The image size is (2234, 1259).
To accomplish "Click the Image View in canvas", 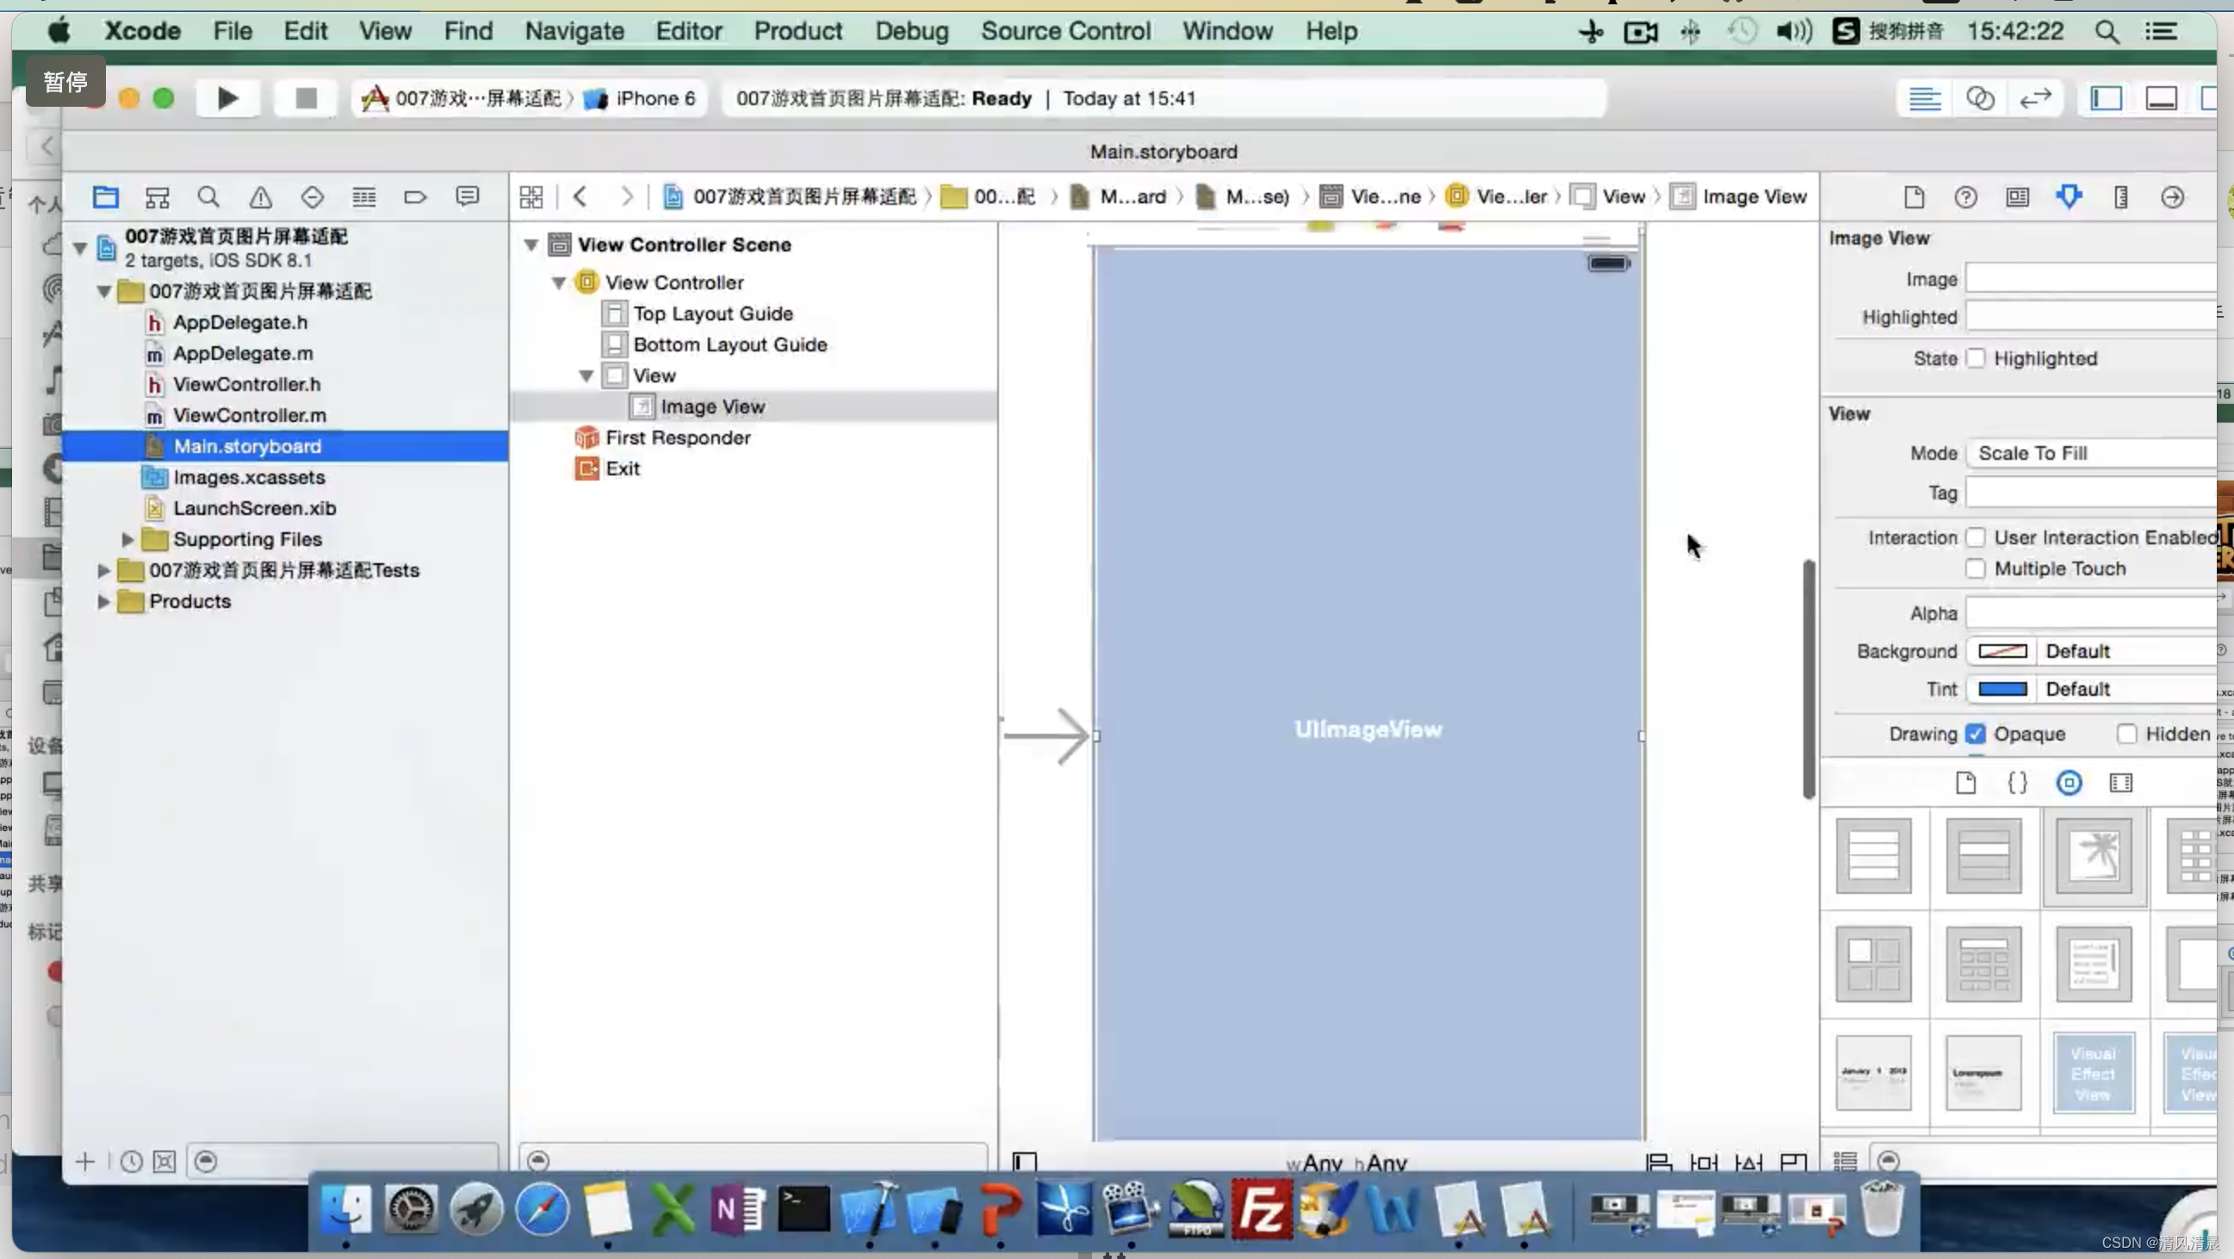I will point(1368,730).
